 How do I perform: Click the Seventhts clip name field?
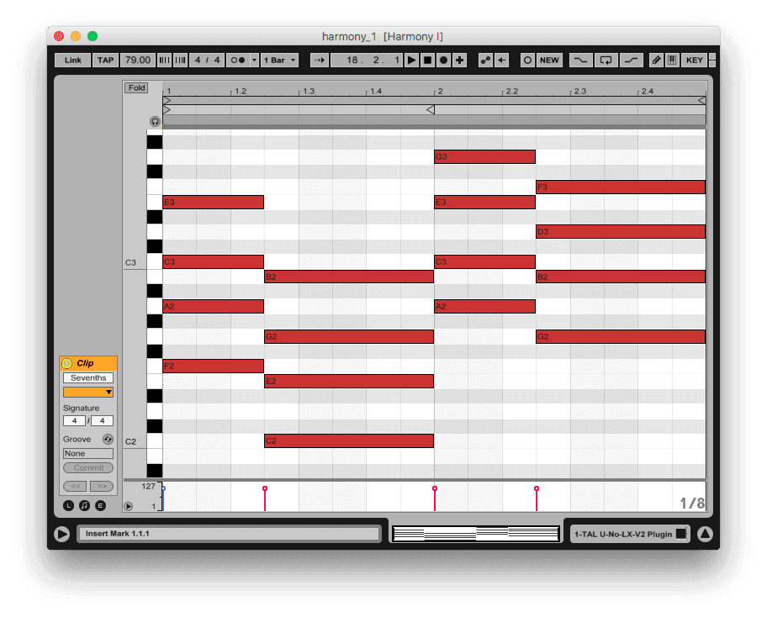click(x=88, y=377)
